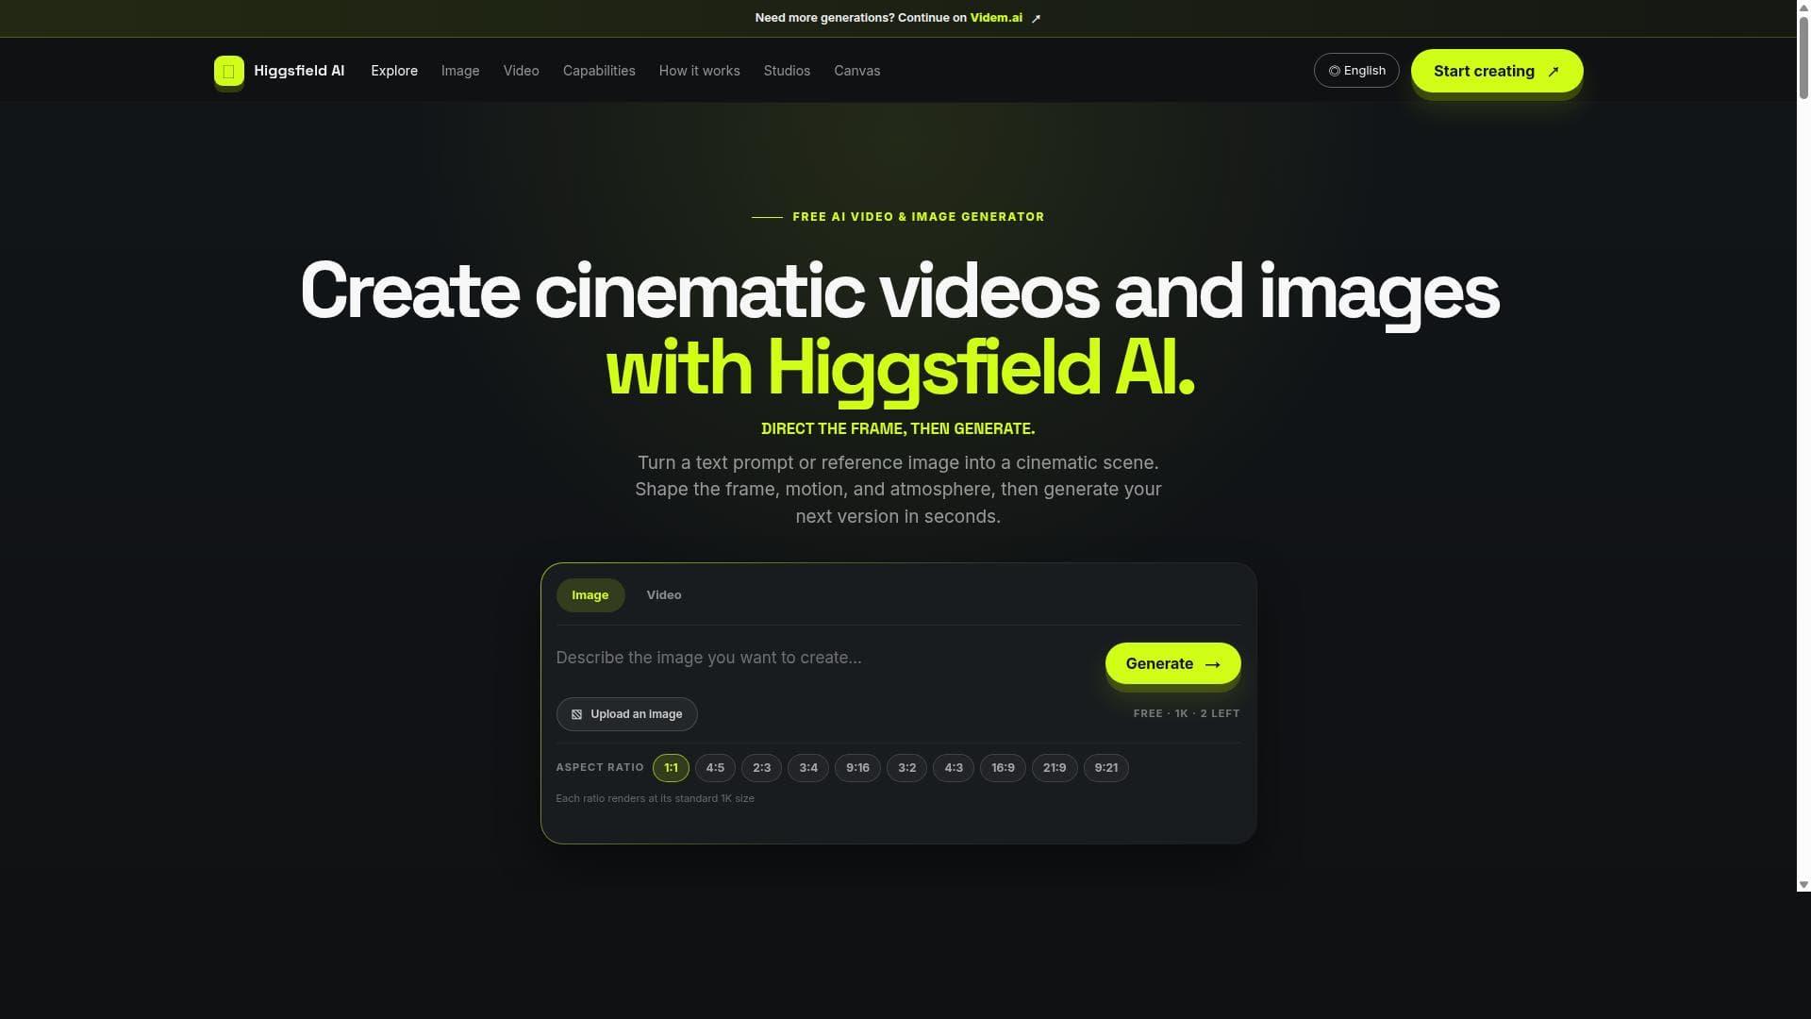Viewport: 1811px width, 1019px height.
Task: Click the external arrow beside Videm.ai
Action: click(x=1036, y=18)
